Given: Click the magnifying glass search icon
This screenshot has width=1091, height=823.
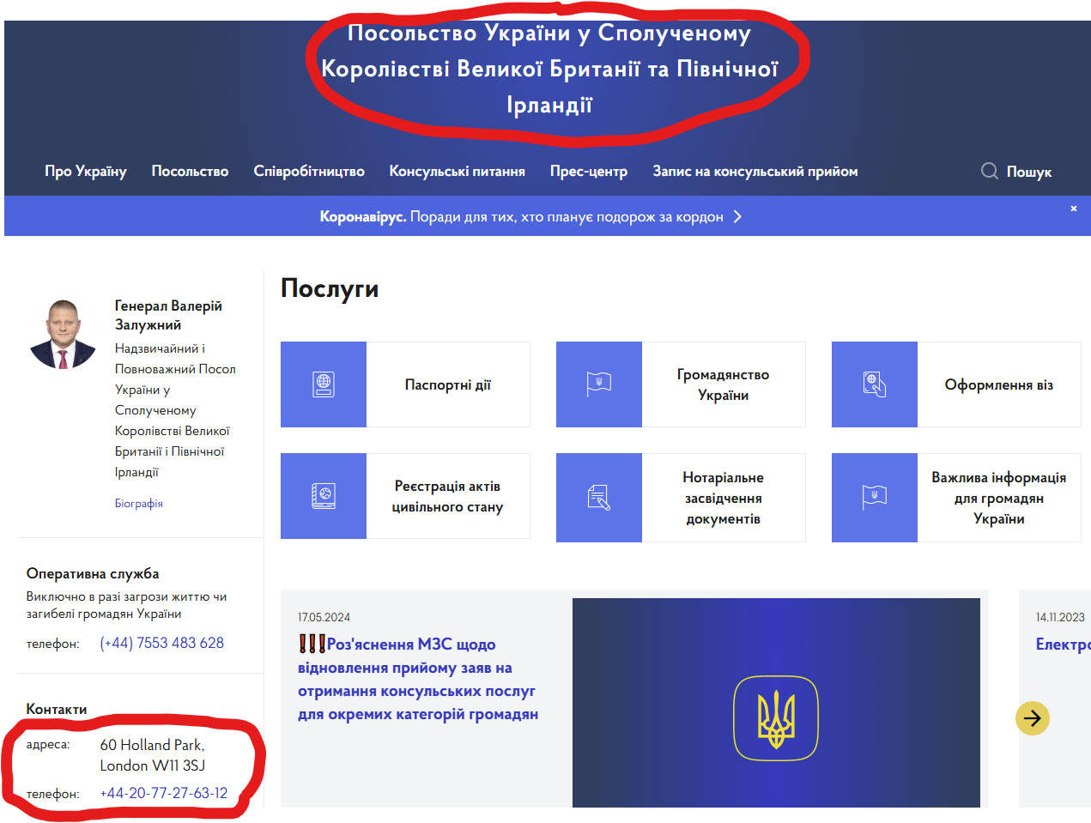Looking at the screenshot, I should [989, 172].
